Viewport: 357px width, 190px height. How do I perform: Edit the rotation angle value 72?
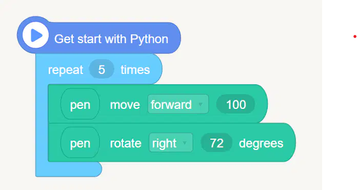click(x=216, y=143)
